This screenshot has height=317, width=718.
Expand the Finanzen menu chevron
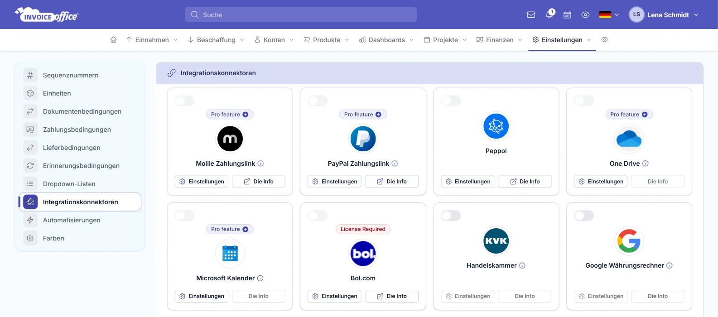click(x=520, y=40)
